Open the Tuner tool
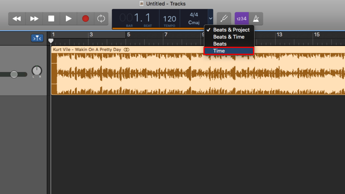The height and width of the screenshot is (194, 345). [x=224, y=19]
